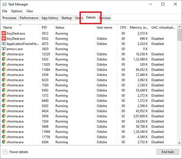
Task: Switch to the App history tab
Action: pos(50,18)
